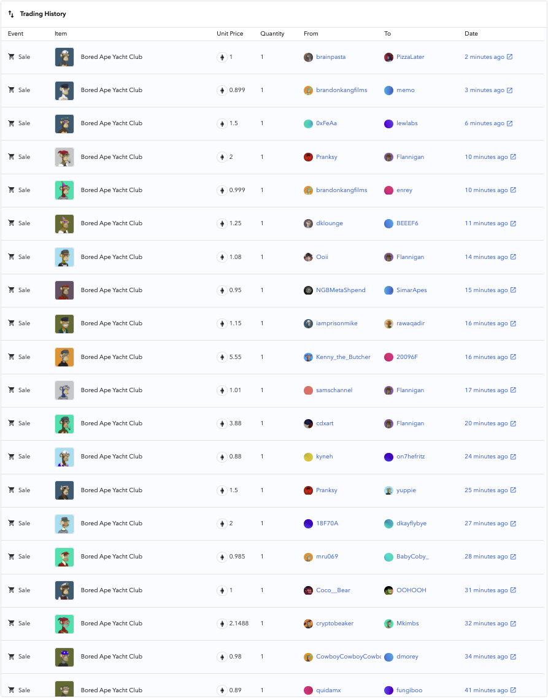Open seller profile mru069
548x699 pixels.
tap(327, 557)
